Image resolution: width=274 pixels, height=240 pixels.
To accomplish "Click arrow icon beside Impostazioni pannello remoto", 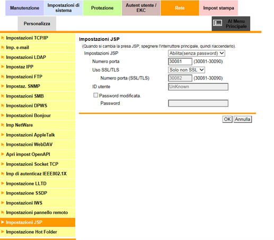I will click(x=3, y=212).
